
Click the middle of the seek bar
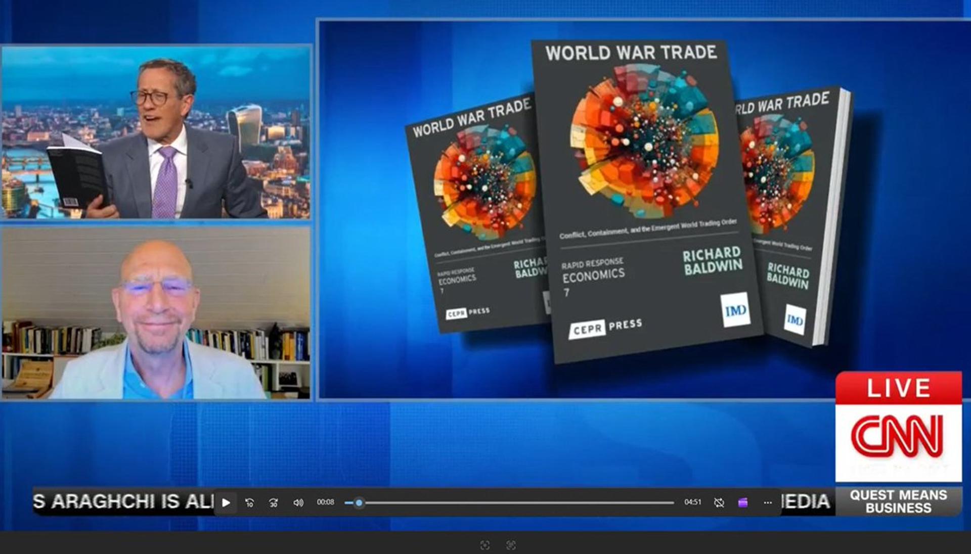(509, 503)
